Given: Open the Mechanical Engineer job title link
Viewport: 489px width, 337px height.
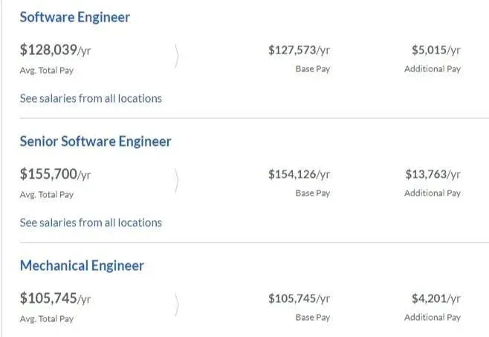Looking at the screenshot, I should tap(82, 266).
